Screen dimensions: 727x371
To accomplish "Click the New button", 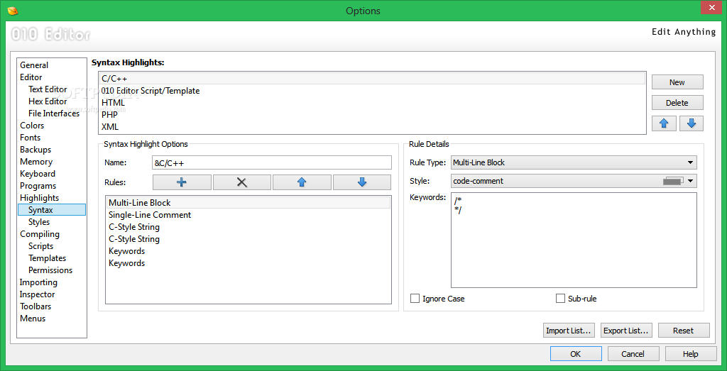I will point(677,82).
